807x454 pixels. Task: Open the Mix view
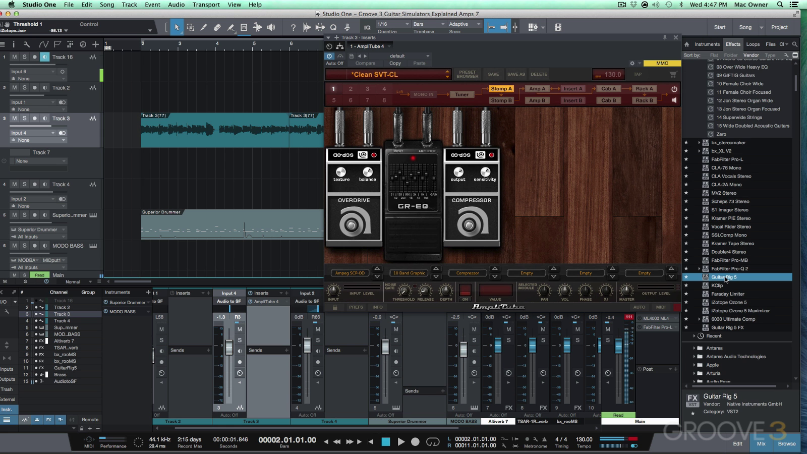tap(761, 444)
